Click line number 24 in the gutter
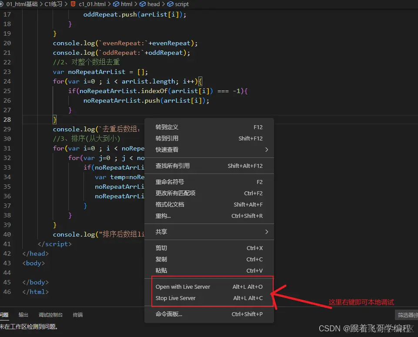 7,81
